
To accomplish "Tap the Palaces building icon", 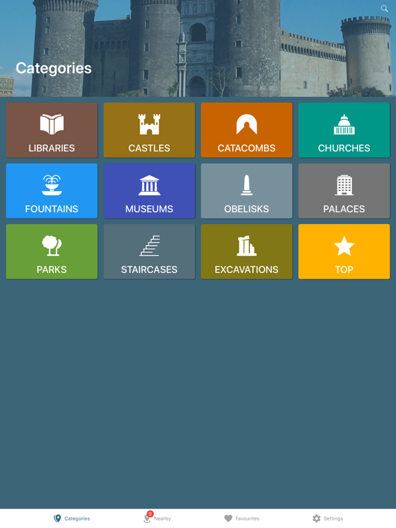I will tap(344, 185).
